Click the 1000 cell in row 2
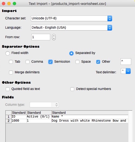 pos(19,121)
